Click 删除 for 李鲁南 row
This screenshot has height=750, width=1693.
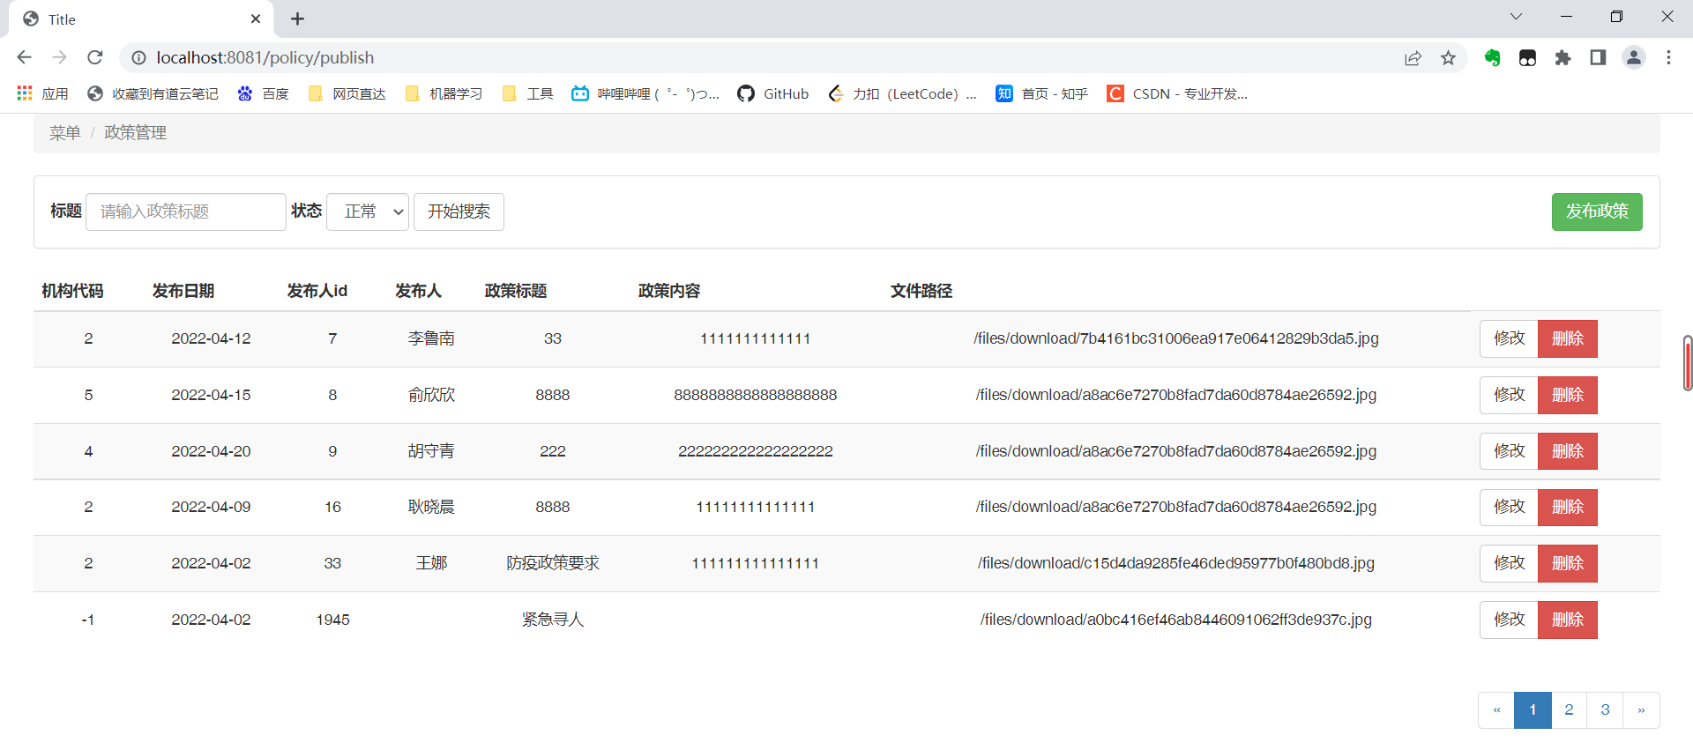[x=1568, y=338]
